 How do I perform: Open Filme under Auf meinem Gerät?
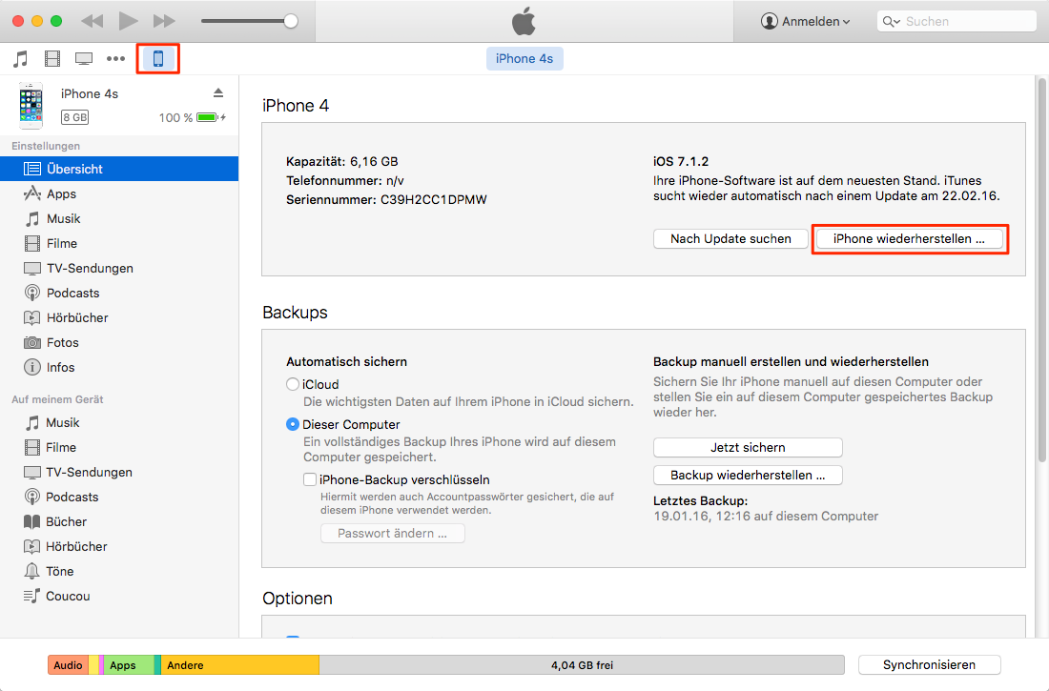pos(119,448)
